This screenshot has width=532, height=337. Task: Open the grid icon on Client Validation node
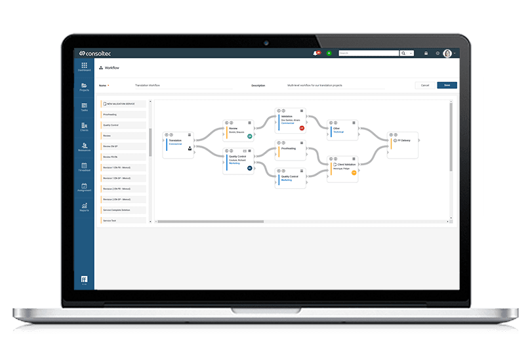[354, 159]
